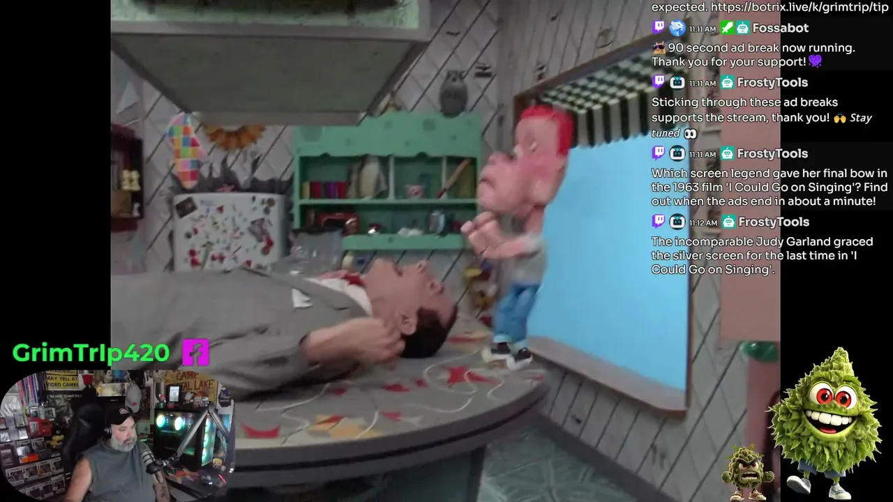Click the 'Thank you for your support!' text
The height and width of the screenshot is (502, 893).
pos(729,61)
